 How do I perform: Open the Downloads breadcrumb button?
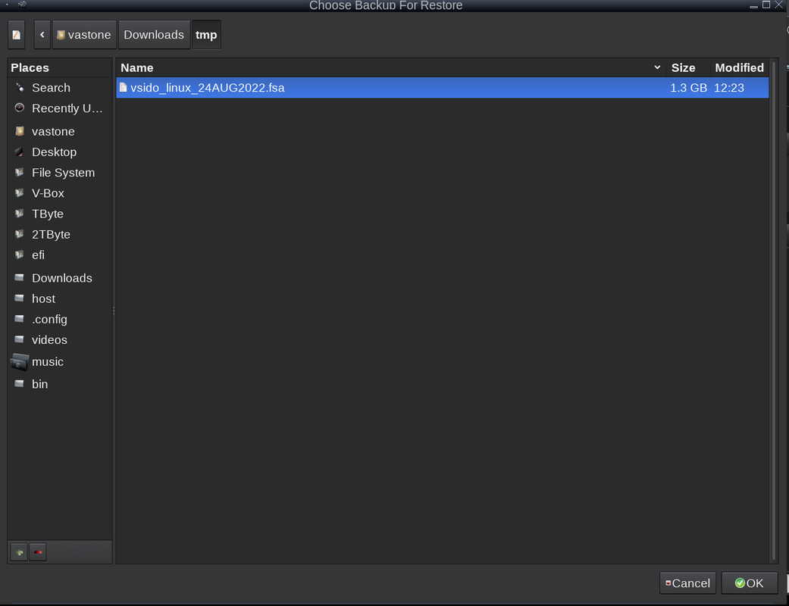coord(154,35)
